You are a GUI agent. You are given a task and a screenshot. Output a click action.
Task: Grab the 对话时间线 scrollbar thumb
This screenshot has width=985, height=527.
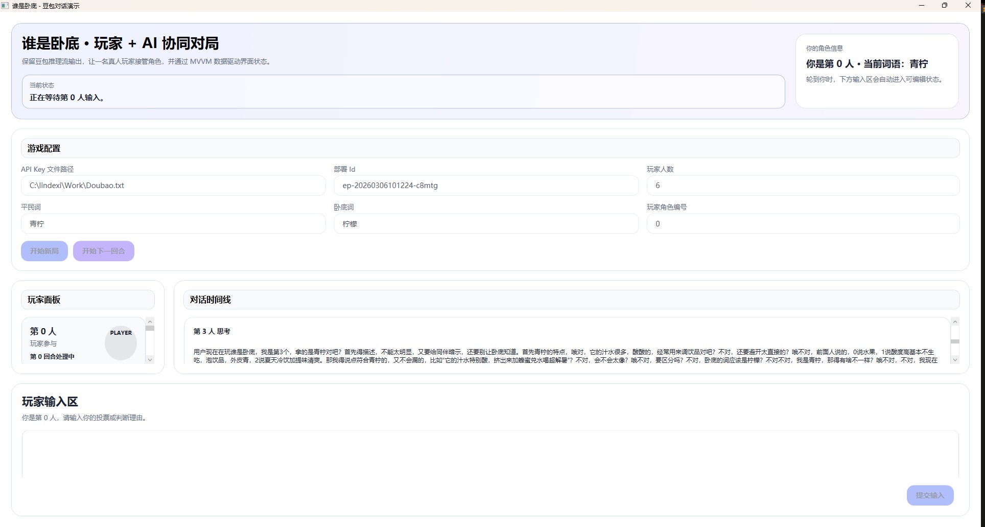coord(955,341)
